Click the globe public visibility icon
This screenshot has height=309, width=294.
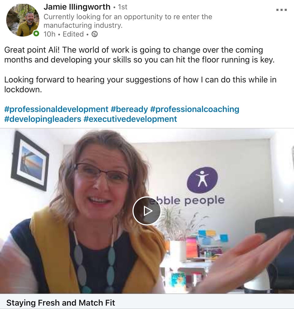click(x=95, y=34)
